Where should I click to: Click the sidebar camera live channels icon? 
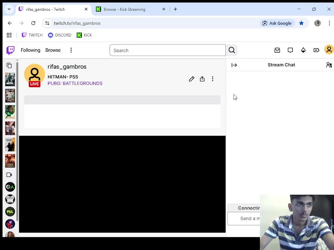point(9,175)
